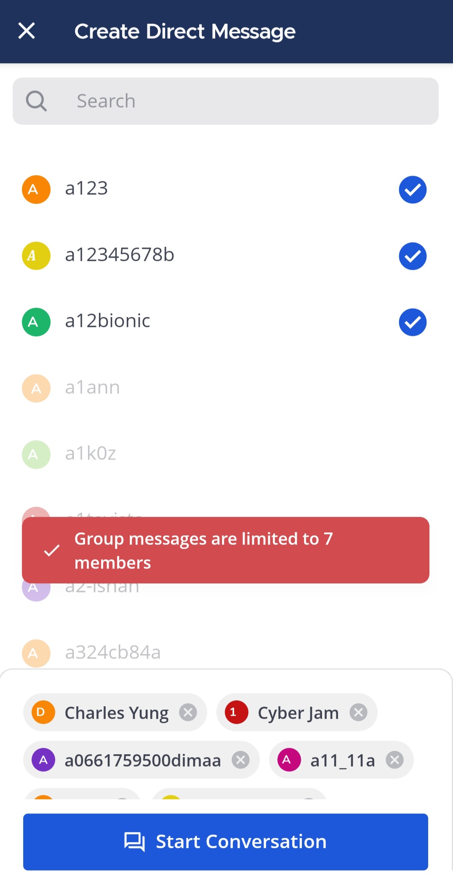Click the green avatar icon for a12bionic
Screen dimensions: 453x888
(36, 322)
